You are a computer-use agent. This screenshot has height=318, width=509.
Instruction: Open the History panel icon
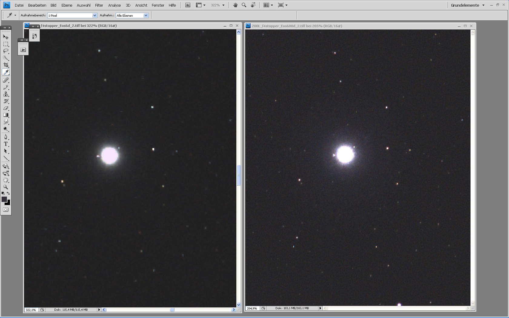[x=35, y=36]
